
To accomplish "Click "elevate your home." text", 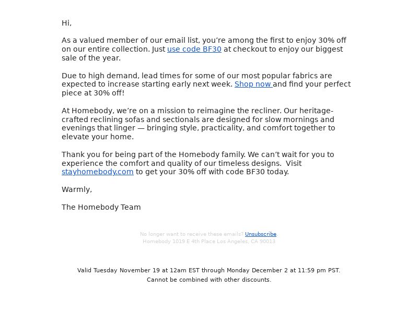I will point(98,137).
